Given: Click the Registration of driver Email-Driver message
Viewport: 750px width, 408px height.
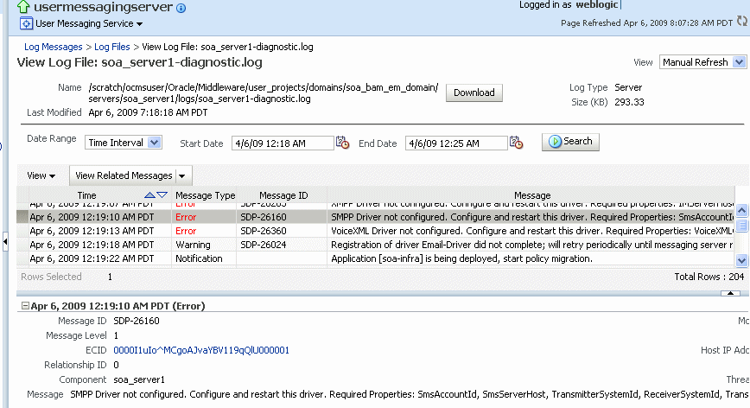Looking at the screenshot, I should (532, 245).
